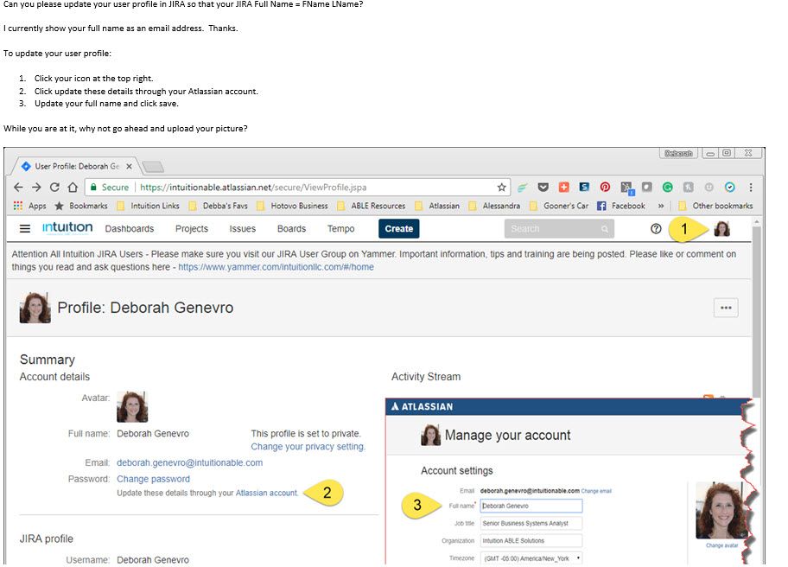Expand the ABLE Resources bookmark folder
788x567 pixels.
click(372, 206)
